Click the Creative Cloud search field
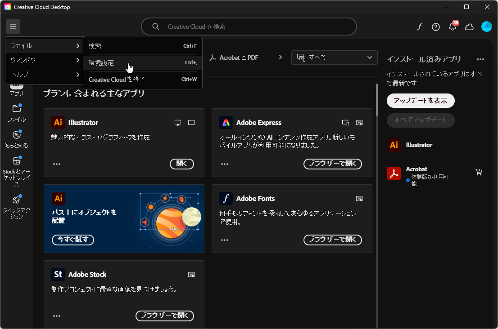The width and height of the screenshot is (498, 329). [249, 27]
